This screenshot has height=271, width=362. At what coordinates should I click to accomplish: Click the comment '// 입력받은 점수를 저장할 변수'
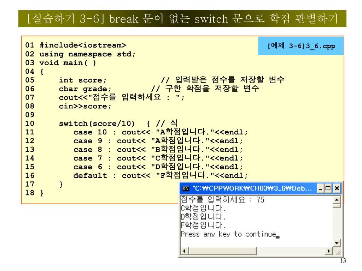[223, 80]
